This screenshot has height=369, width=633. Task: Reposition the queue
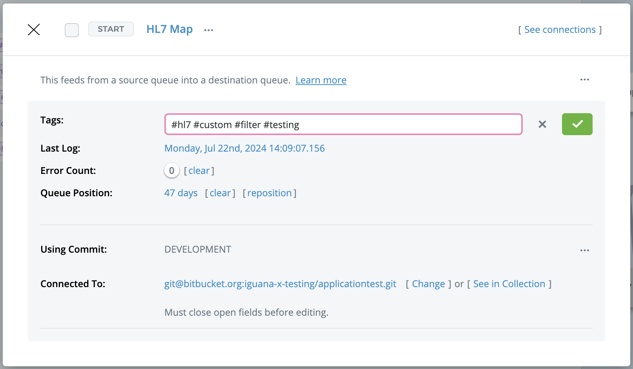click(269, 193)
